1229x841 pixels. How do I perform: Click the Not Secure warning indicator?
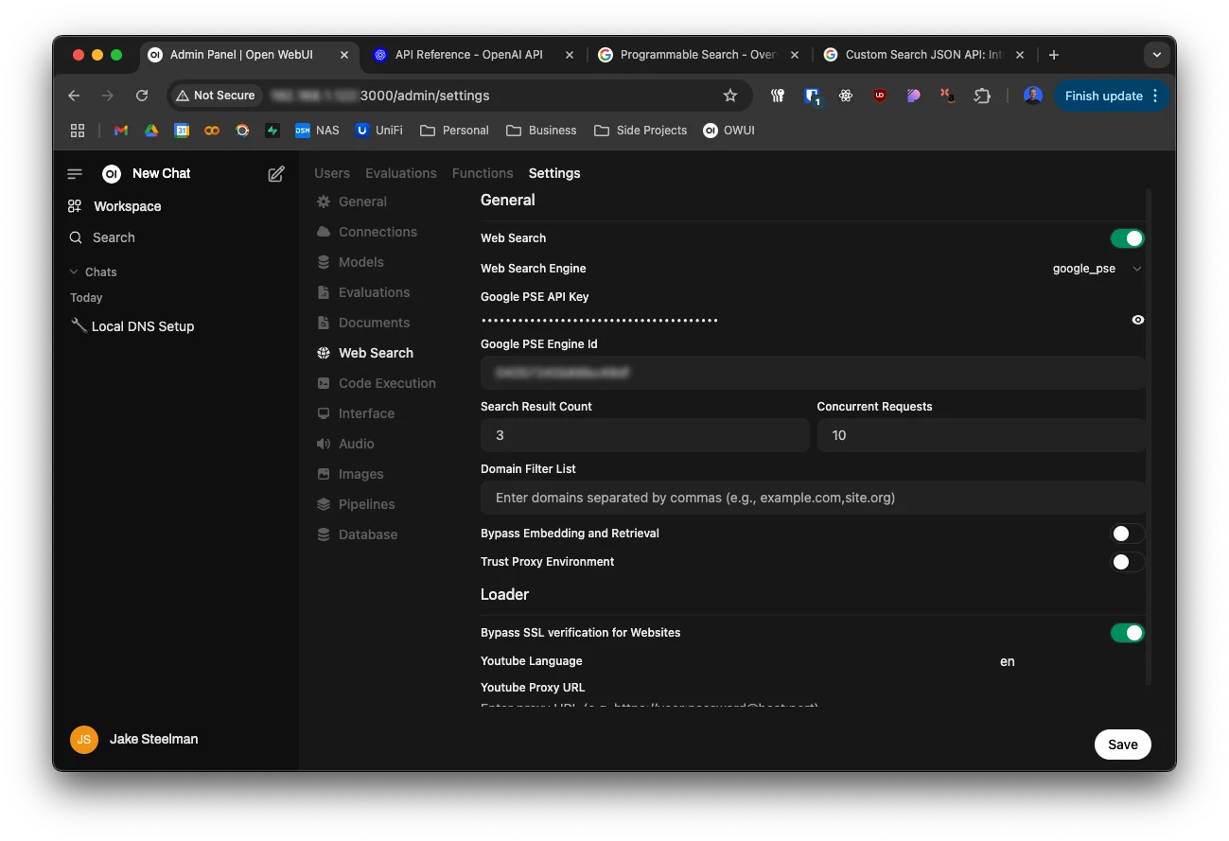[x=216, y=96]
